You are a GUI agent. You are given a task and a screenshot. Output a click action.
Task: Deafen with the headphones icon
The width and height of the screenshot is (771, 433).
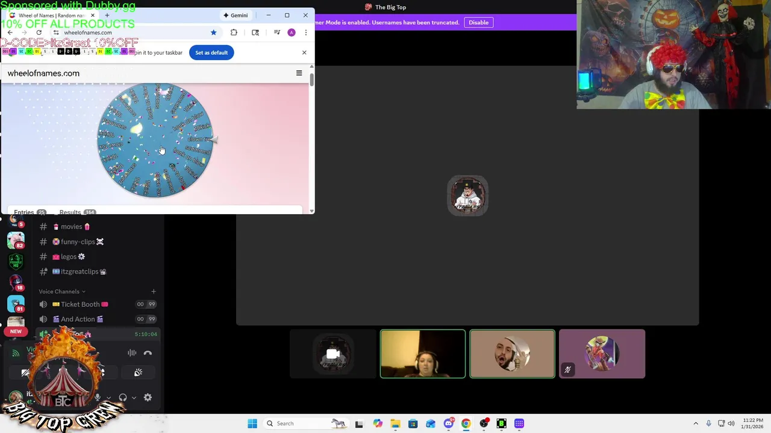click(123, 398)
